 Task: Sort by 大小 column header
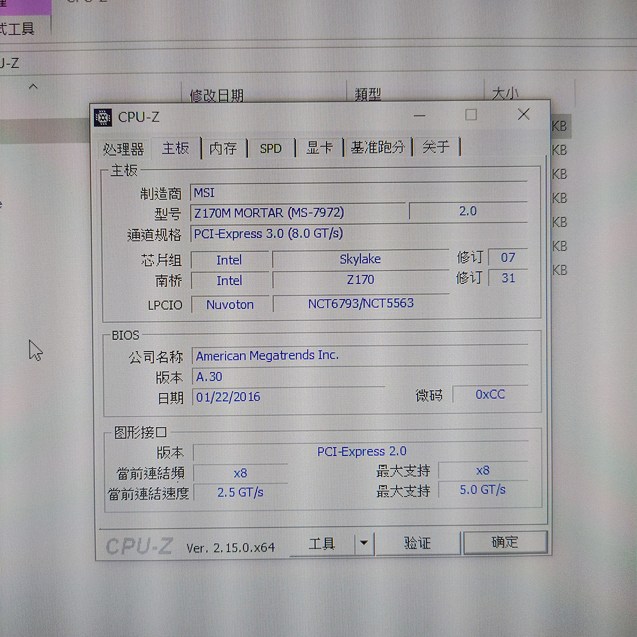point(504,93)
